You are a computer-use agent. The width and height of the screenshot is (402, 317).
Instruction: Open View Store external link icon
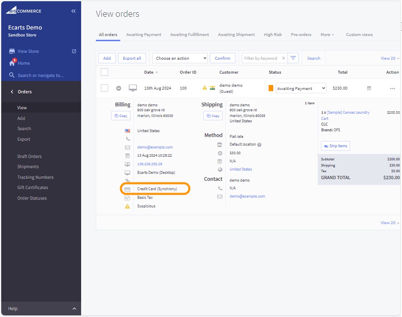(x=74, y=51)
